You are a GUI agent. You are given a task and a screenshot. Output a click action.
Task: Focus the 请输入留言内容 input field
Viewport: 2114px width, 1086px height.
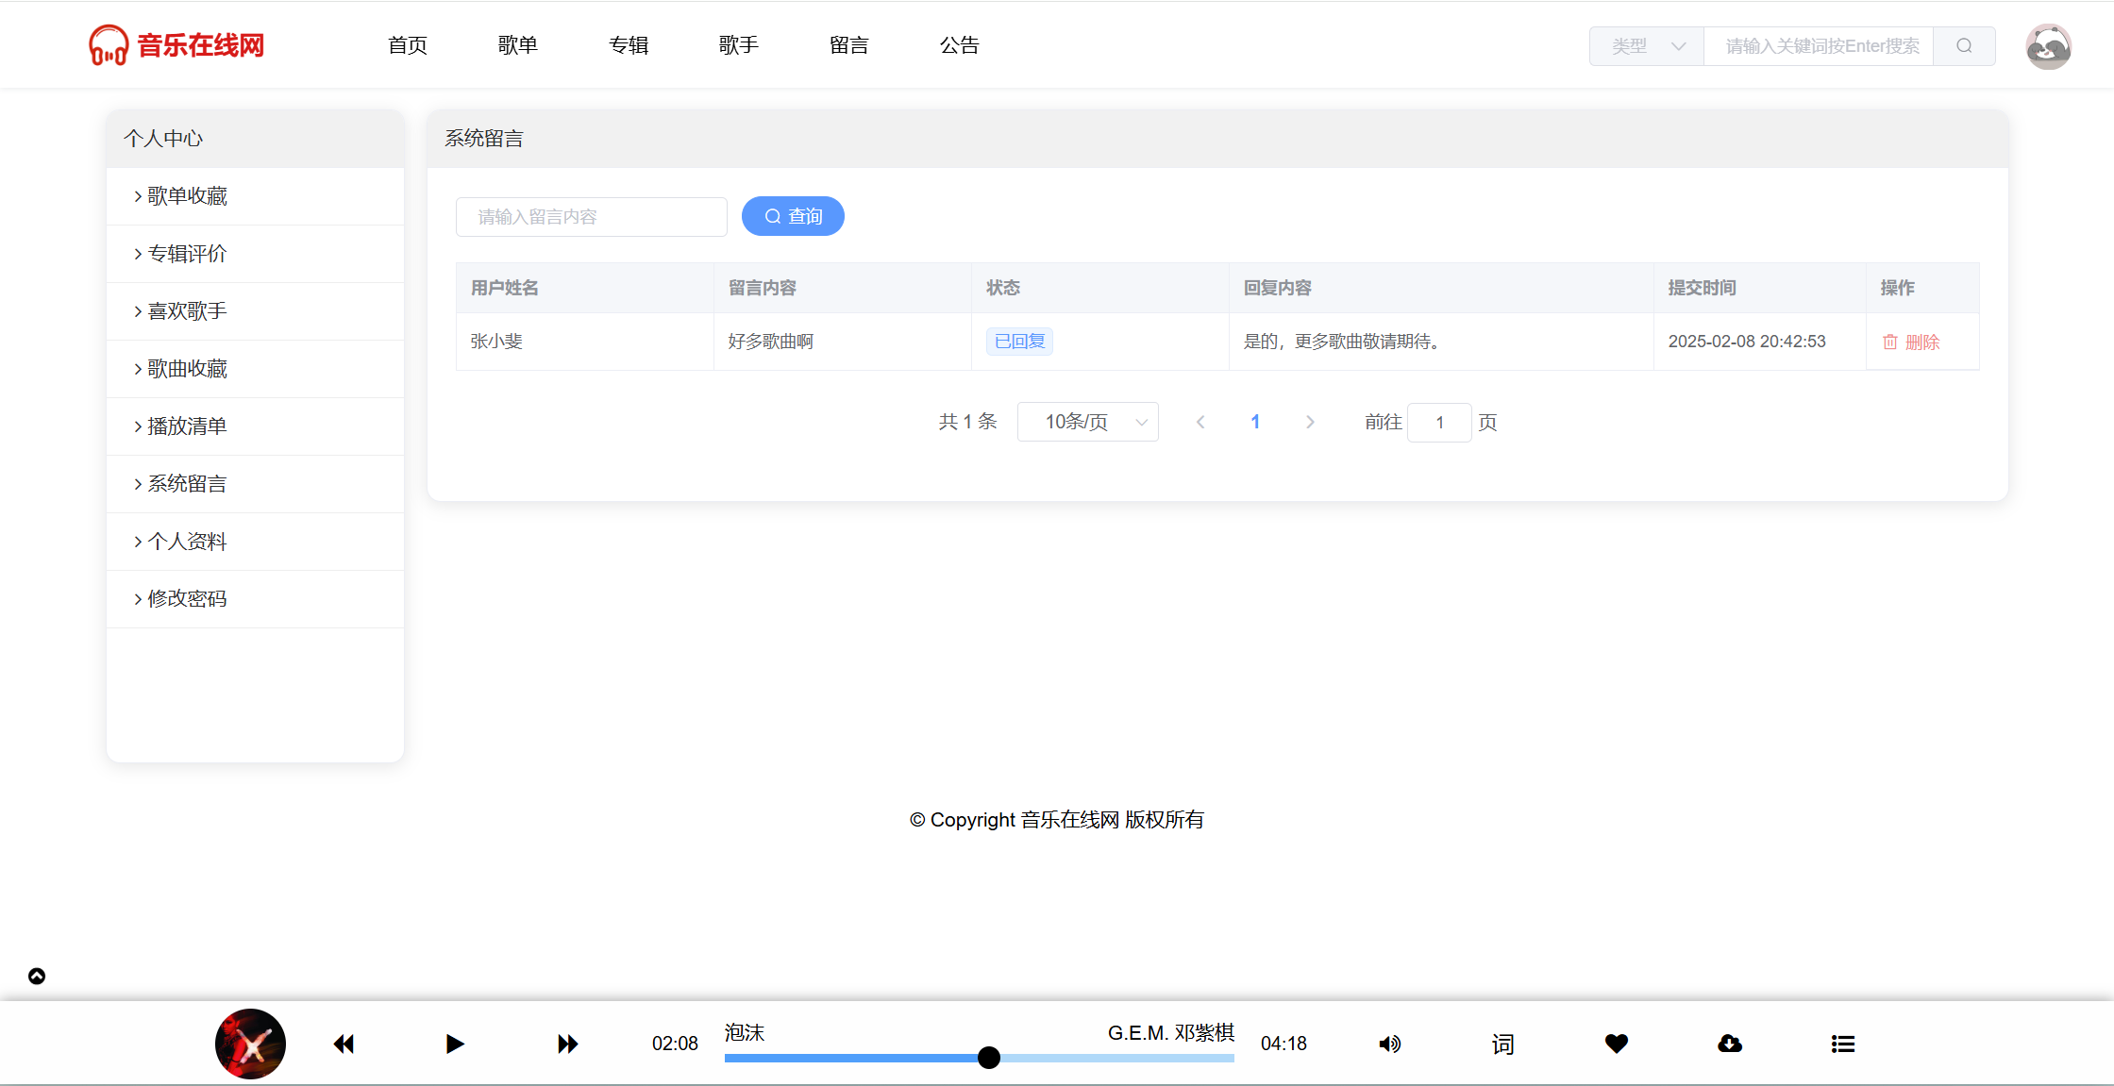coord(591,217)
